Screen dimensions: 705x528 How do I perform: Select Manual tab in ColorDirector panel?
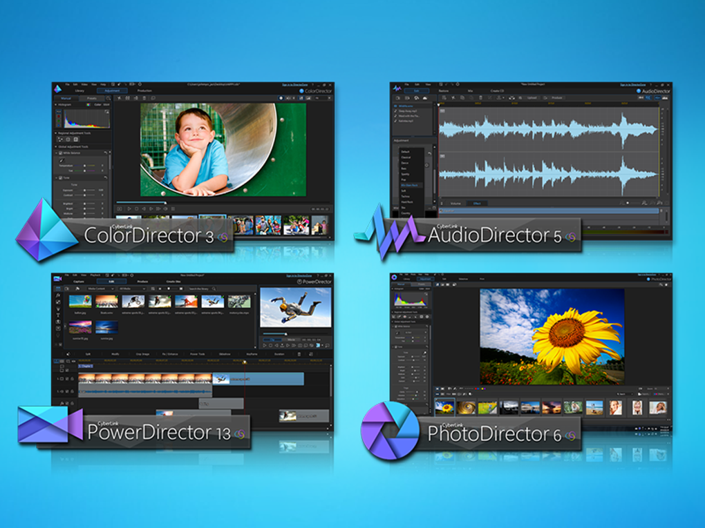coord(66,98)
